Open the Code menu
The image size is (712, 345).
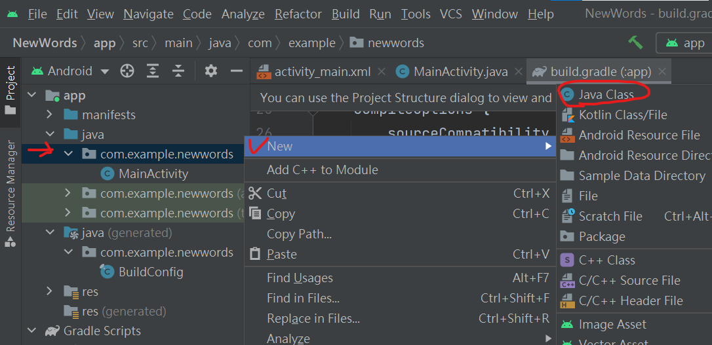(197, 14)
